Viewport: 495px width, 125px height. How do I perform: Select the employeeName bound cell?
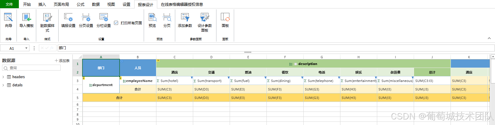pyautogui.click(x=138, y=81)
